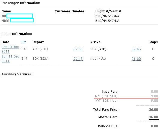Open the 09:45 arrival time link

pyautogui.click(x=136, y=49)
